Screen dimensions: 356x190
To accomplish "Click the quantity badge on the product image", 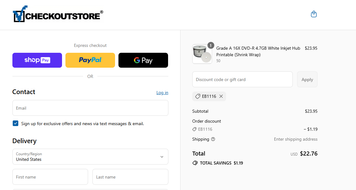I will [211, 45].
